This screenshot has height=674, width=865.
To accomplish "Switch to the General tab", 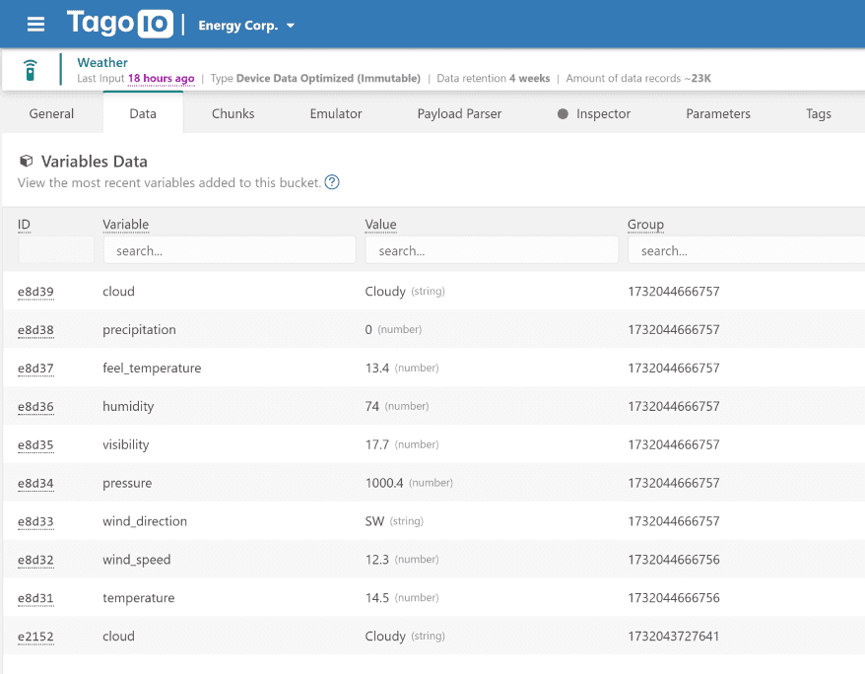I will coord(51,113).
